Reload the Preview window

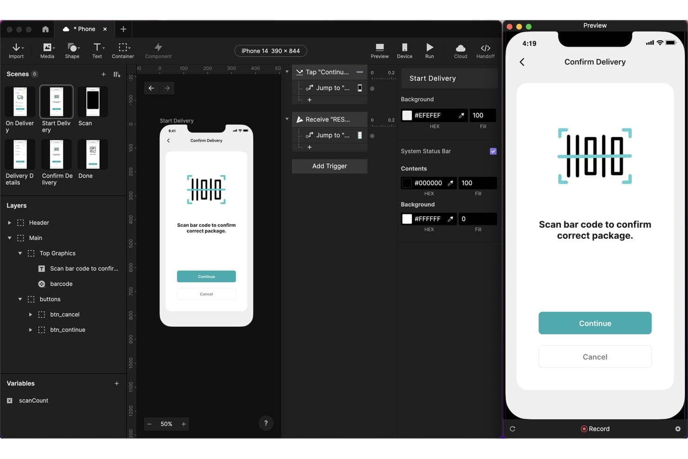512,429
